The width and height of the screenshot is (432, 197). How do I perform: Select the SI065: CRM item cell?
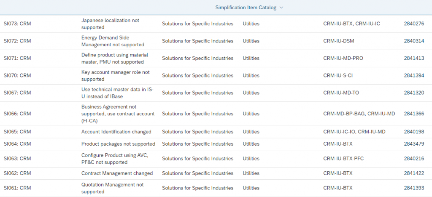click(17, 132)
